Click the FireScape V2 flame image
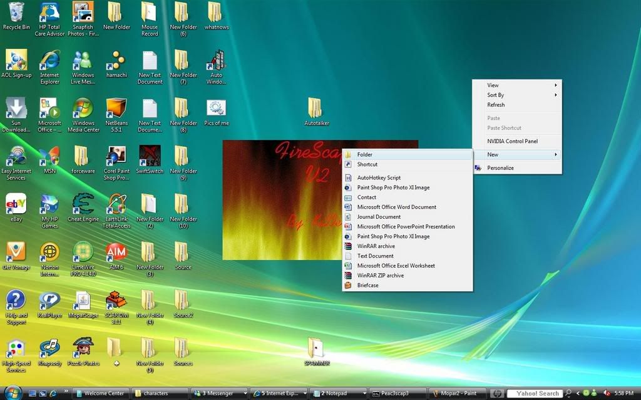Image resolution: width=641 pixels, height=400 pixels. 282,200
